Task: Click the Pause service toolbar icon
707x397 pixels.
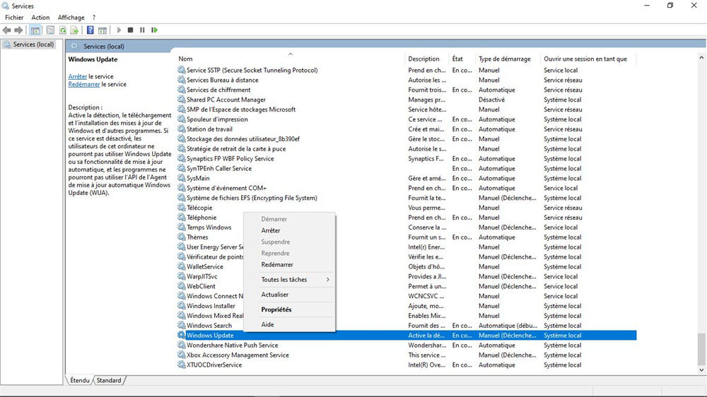Action: pos(142,30)
